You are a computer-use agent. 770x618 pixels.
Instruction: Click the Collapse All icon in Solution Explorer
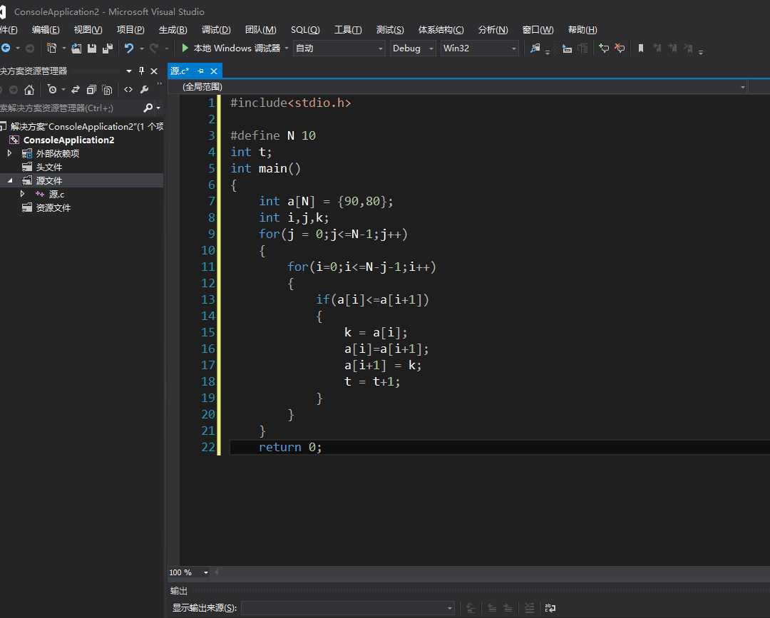(x=91, y=90)
